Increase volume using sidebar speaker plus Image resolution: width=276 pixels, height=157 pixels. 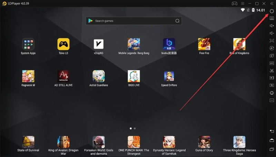[x=272, y=26]
